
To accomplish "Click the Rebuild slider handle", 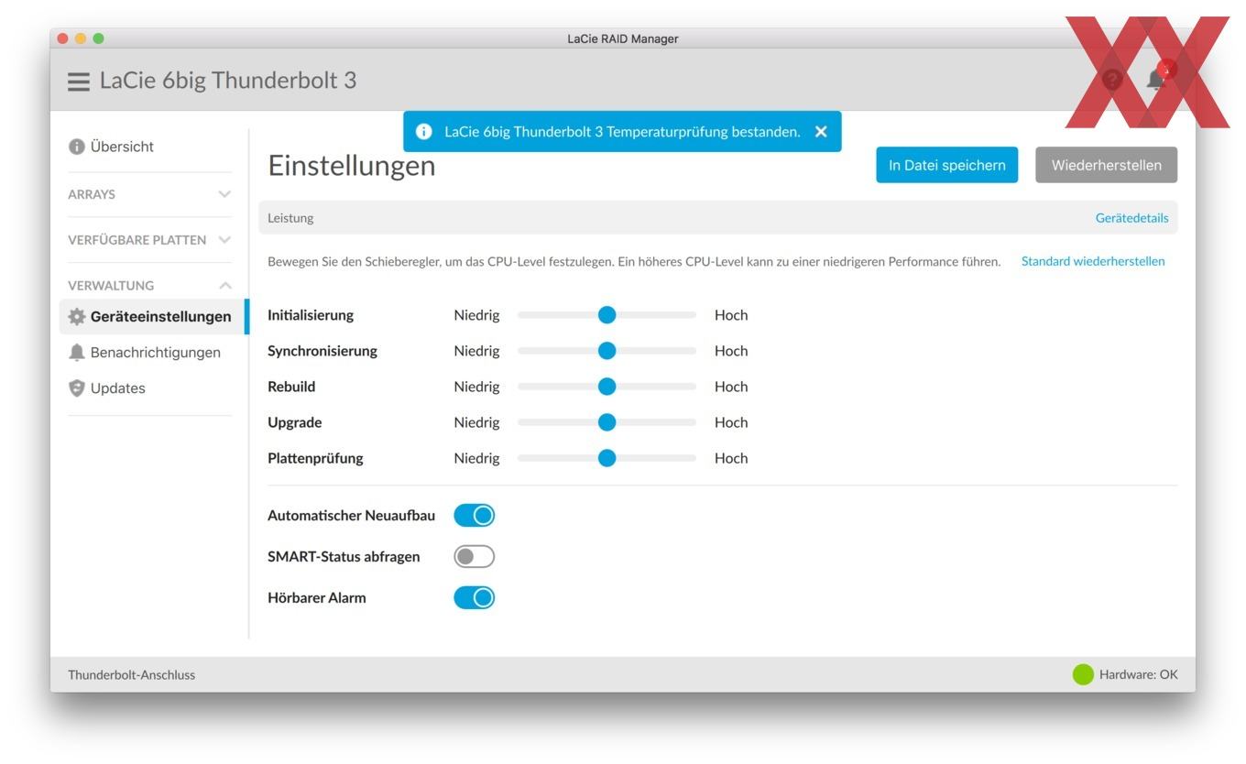I will pos(607,387).
